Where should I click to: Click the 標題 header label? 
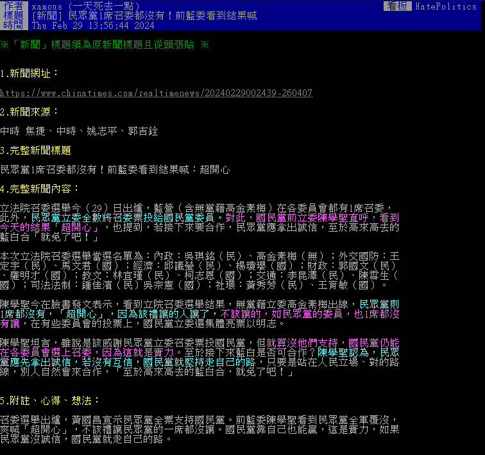tap(13, 15)
